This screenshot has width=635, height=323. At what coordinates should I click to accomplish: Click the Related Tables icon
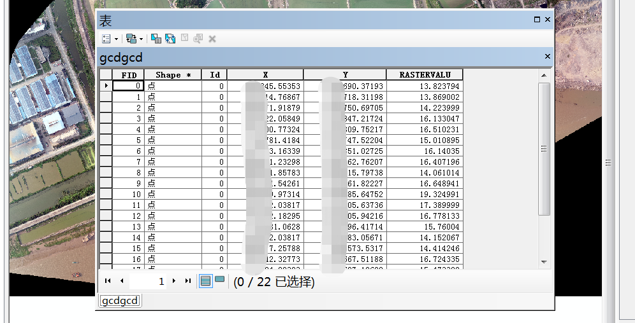(x=131, y=39)
